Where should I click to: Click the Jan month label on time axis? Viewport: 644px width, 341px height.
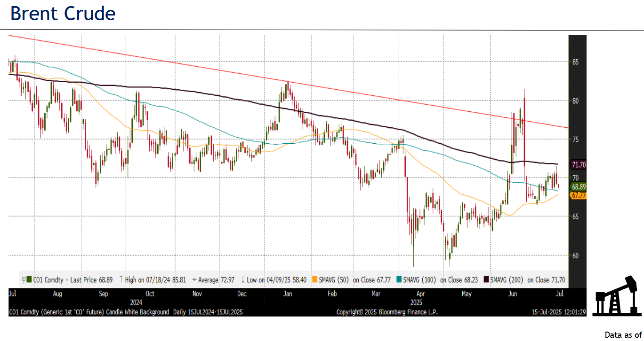point(287,294)
